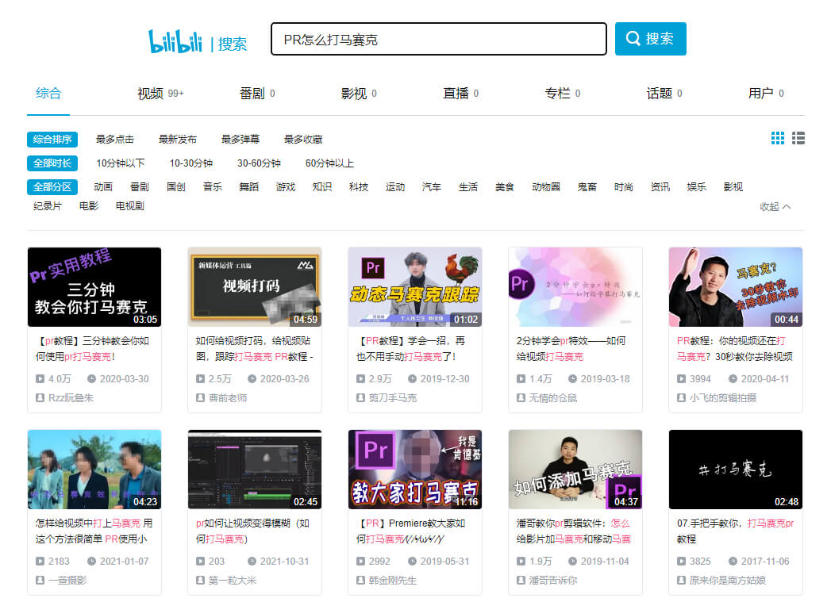Open the 直播 tab

(x=460, y=94)
